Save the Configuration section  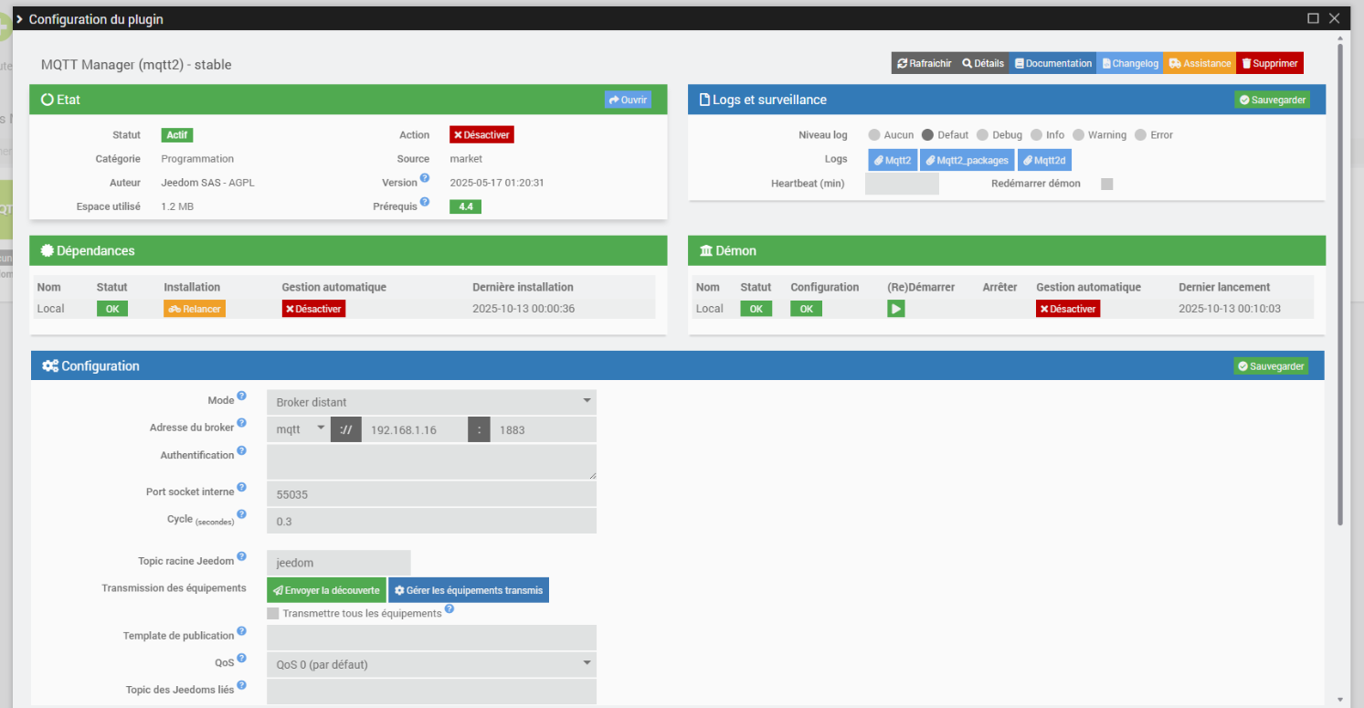tap(1271, 366)
